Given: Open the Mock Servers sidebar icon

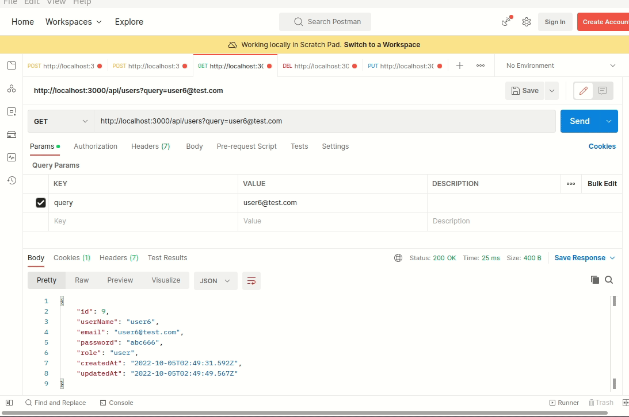Looking at the screenshot, I should (x=12, y=134).
